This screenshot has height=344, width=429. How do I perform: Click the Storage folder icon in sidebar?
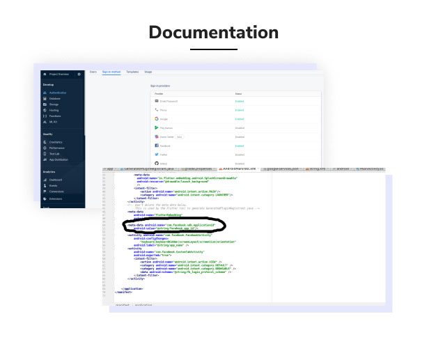(45, 104)
